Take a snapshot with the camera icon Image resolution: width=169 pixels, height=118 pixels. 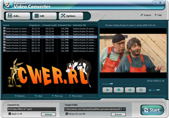click(130, 90)
